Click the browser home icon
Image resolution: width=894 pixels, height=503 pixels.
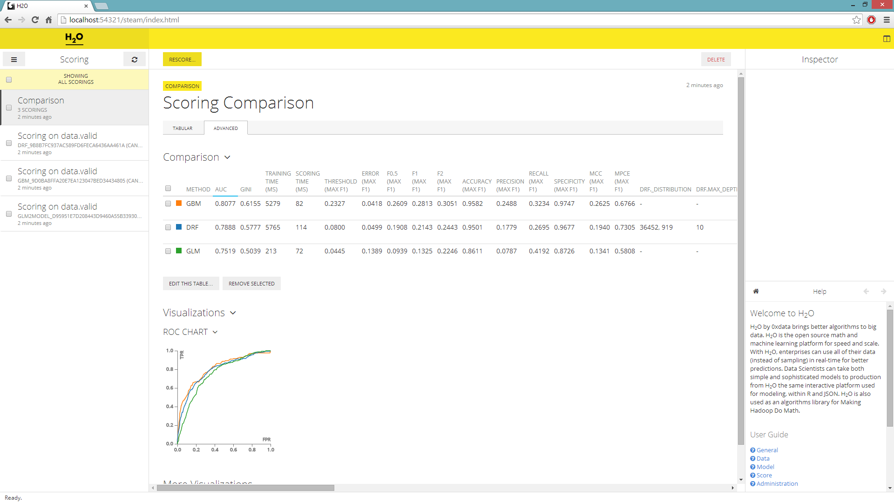[48, 20]
